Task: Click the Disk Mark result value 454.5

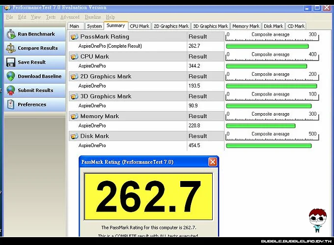Action: (x=195, y=145)
